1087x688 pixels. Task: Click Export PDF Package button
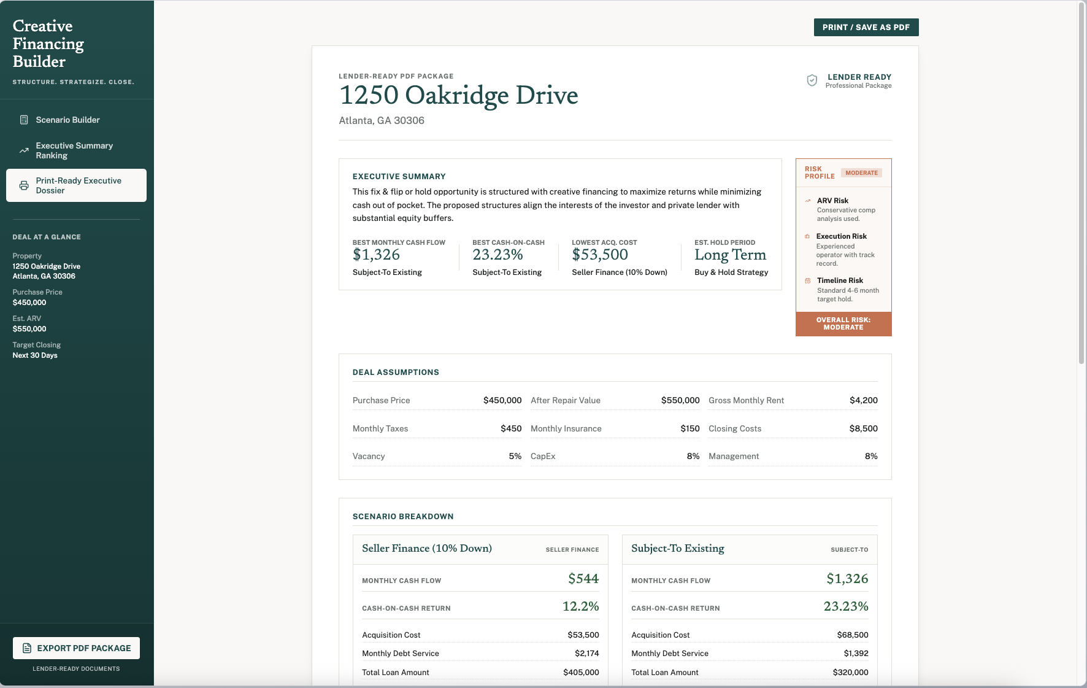[76, 648]
